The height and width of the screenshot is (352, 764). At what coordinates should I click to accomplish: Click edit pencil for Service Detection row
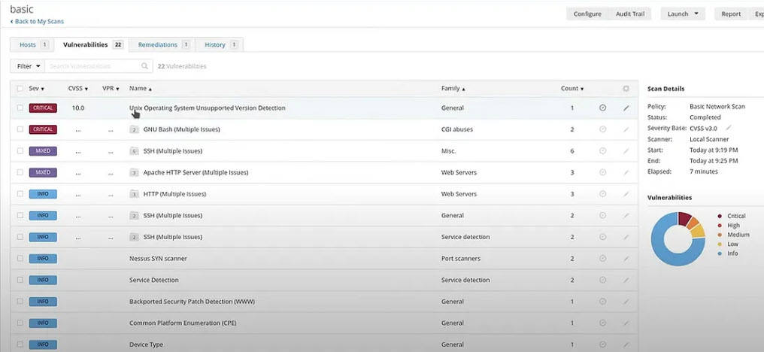click(x=626, y=281)
